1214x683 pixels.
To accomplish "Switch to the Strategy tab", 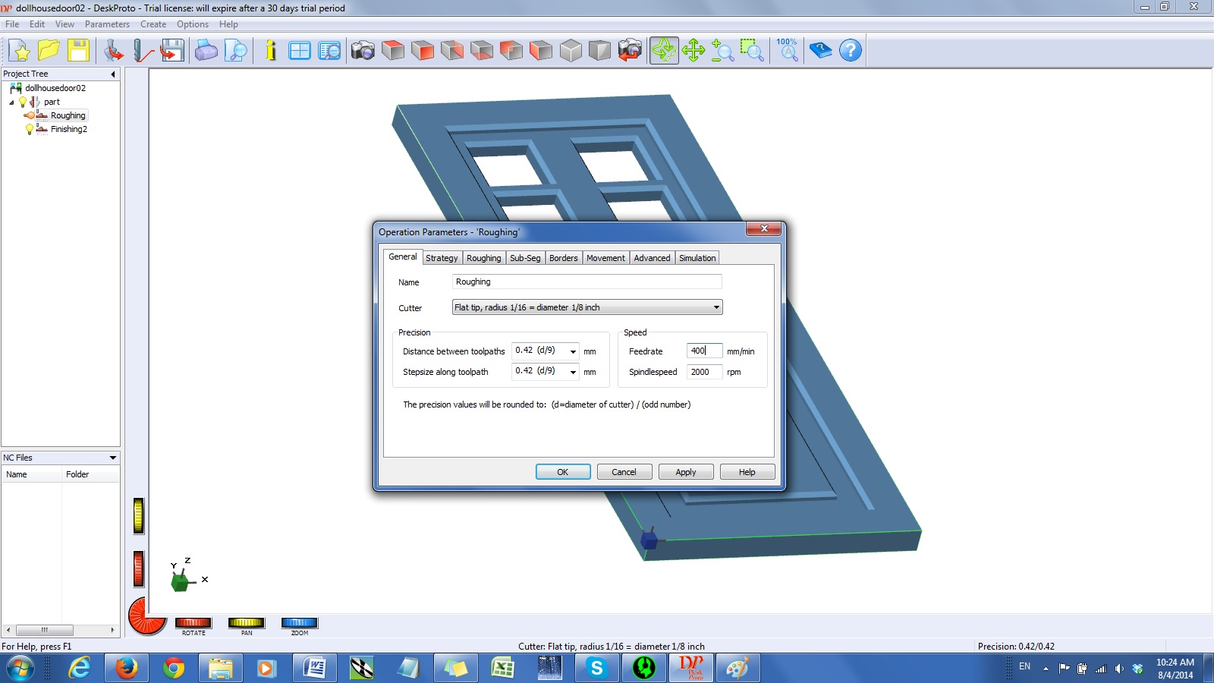I will coord(442,258).
